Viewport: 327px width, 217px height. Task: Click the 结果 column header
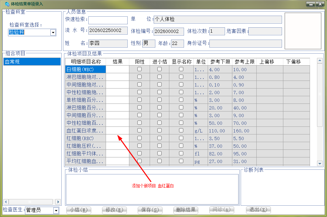point(117,62)
